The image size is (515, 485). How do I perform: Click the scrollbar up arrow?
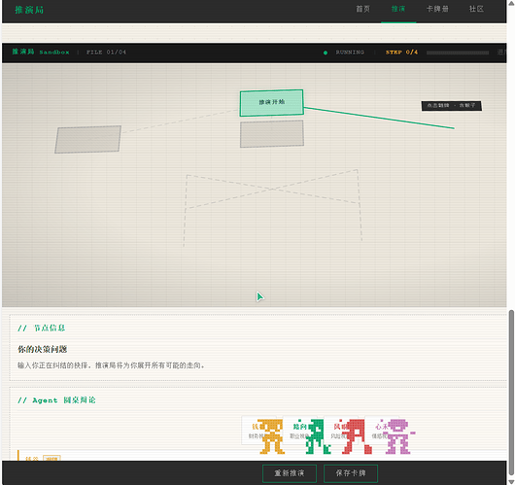pos(511,3)
